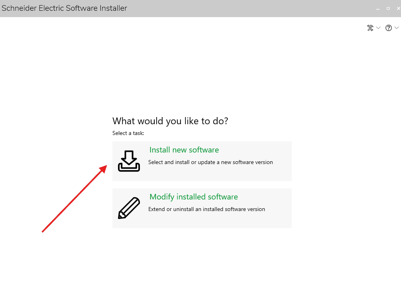Expand the chevron beside the help icon
This screenshot has height=301, width=401.
396,27
